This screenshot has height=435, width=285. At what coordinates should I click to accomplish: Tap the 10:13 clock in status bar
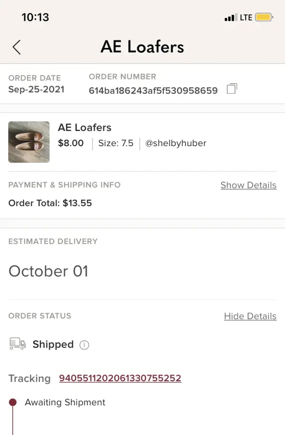(35, 17)
